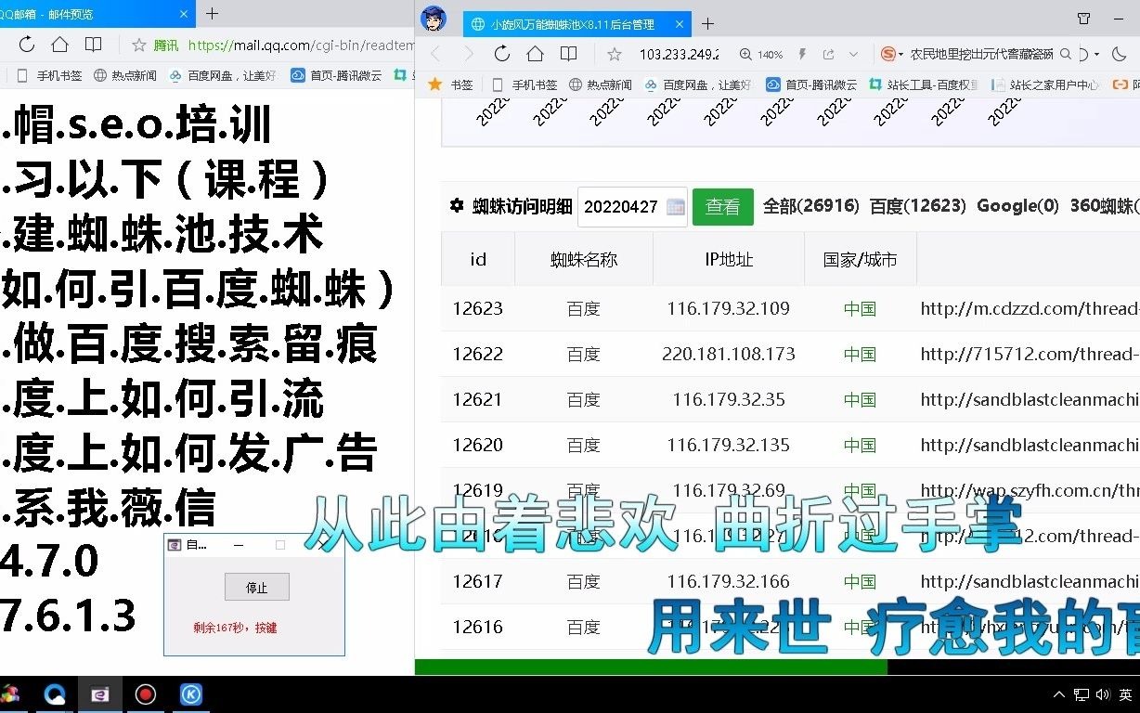Open home page in the spider pool browser
Image resolution: width=1140 pixels, height=713 pixels.
click(535, 54)
